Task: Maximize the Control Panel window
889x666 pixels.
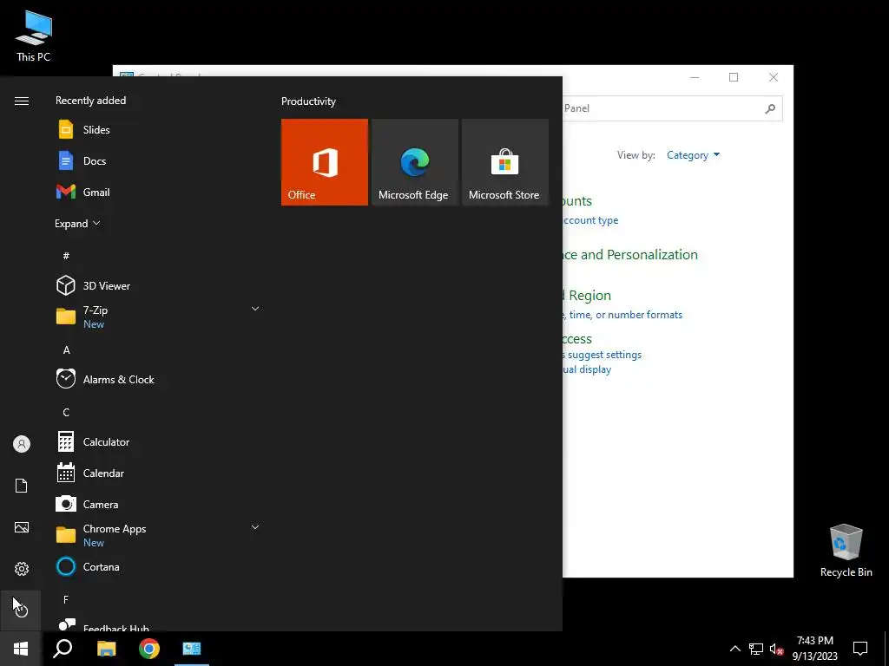Action: coord(734,77)
